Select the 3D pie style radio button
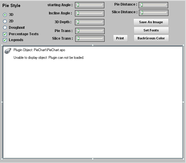186x163 pixels. tap(5, 15)
